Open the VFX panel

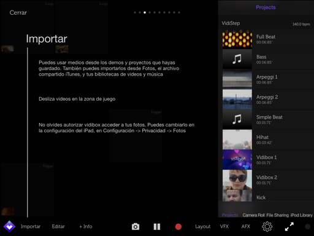pyautogui.click(x=224, y=227)
